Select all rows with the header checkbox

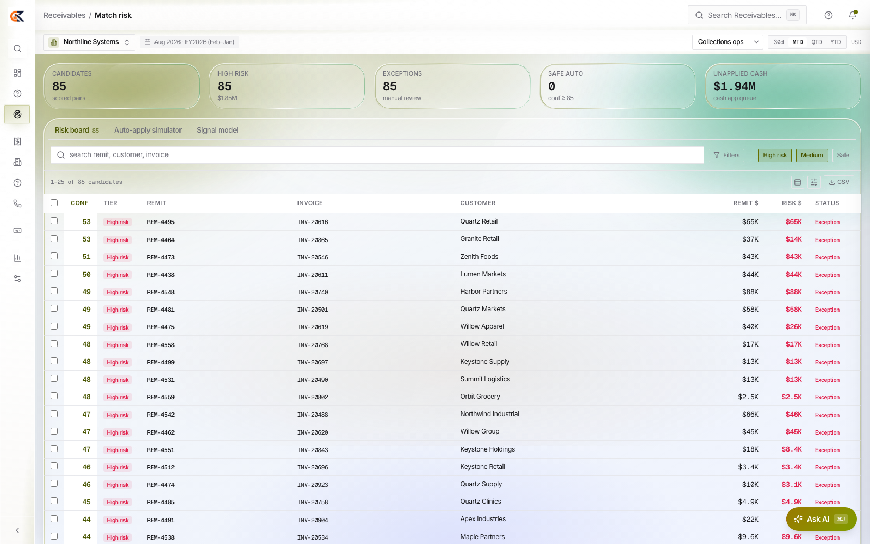[54, 202]
